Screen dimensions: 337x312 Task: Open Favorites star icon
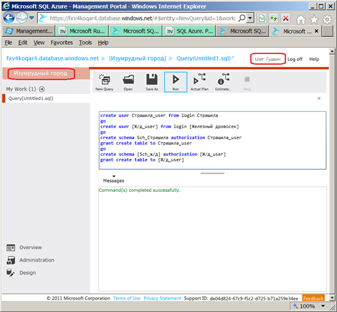314,20
